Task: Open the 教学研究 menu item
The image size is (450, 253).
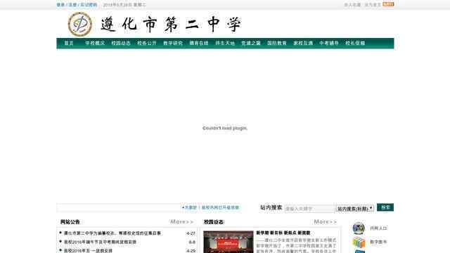Action: (173, 44)
